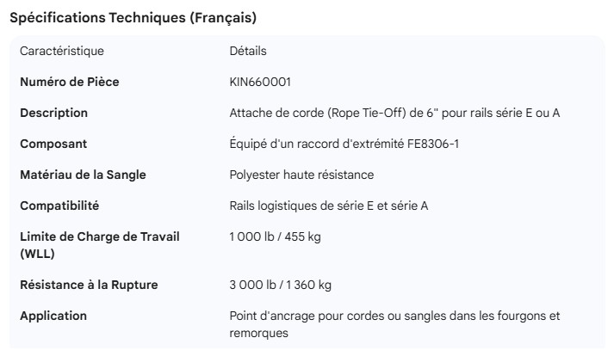
Task: Select the "Polyester haute résistance" value
Action: (x=301, y=175)
